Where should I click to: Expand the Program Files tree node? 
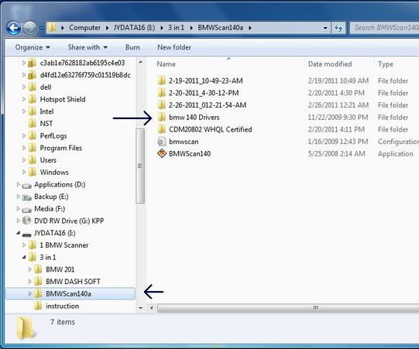24,148
